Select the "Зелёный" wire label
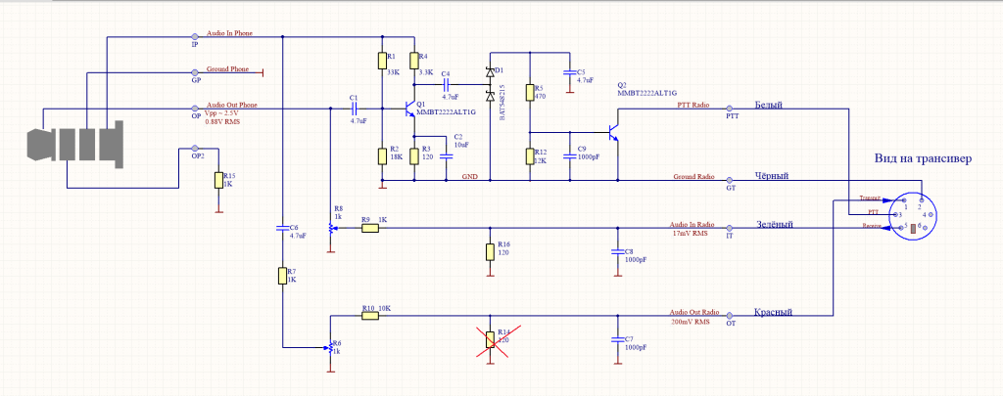 (773, 226)
